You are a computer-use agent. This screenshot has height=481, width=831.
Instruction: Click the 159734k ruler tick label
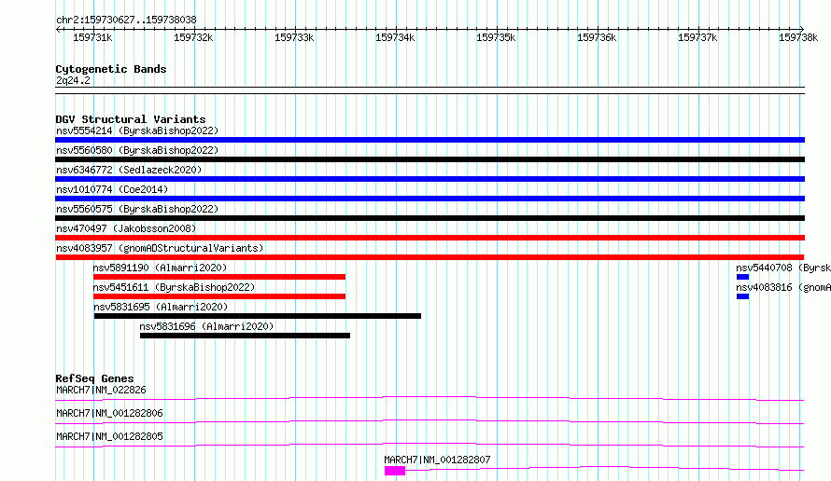[x=395, y=37]
